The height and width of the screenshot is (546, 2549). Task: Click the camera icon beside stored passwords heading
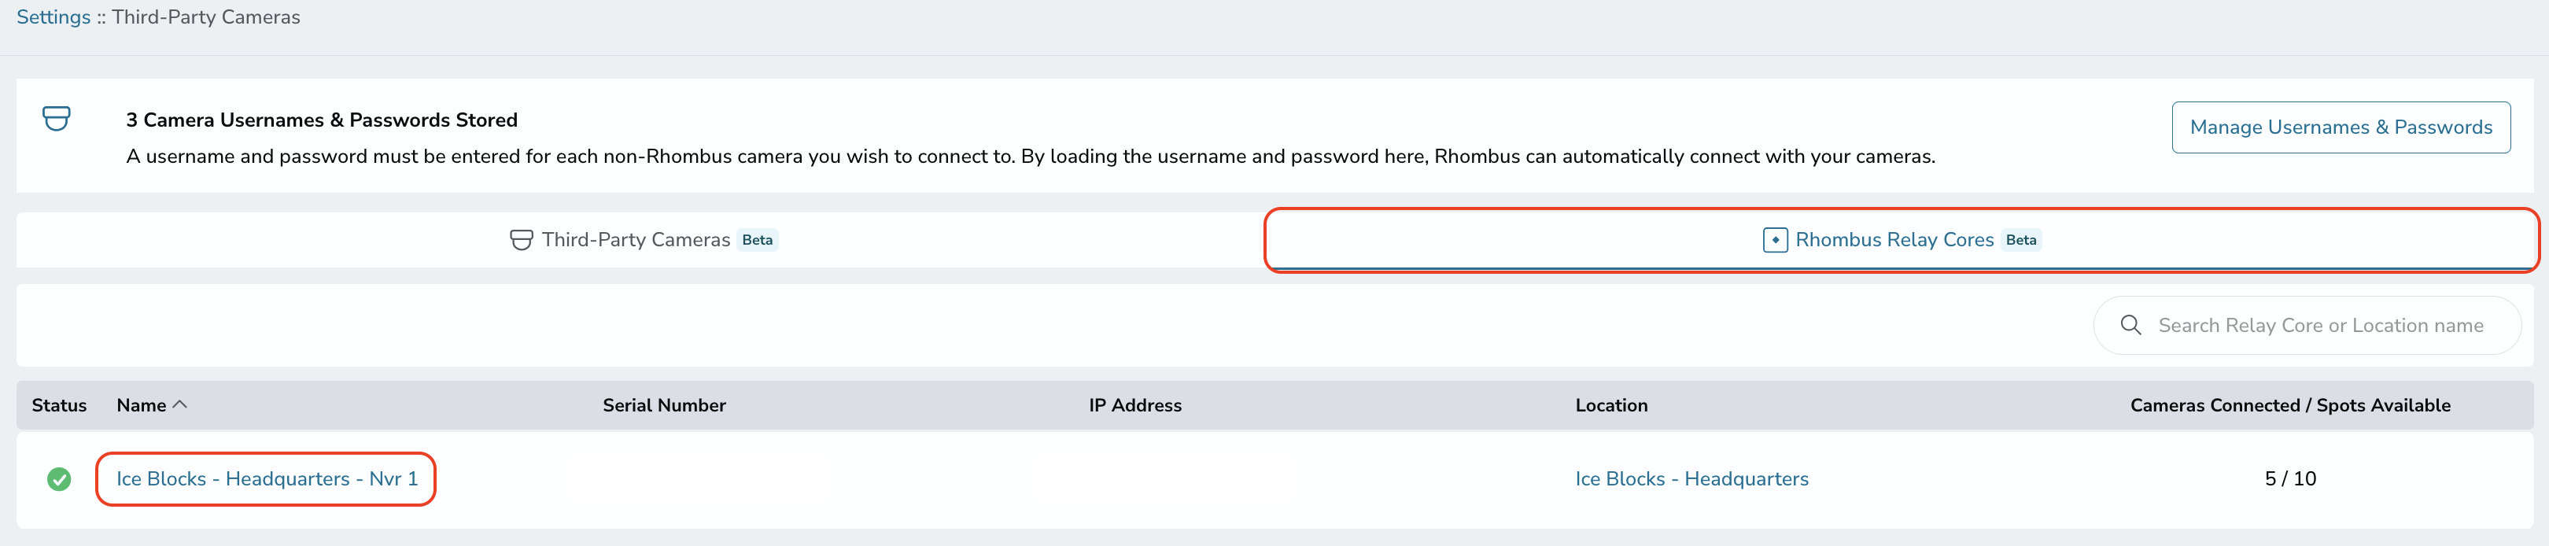click(x=57, y=119)
